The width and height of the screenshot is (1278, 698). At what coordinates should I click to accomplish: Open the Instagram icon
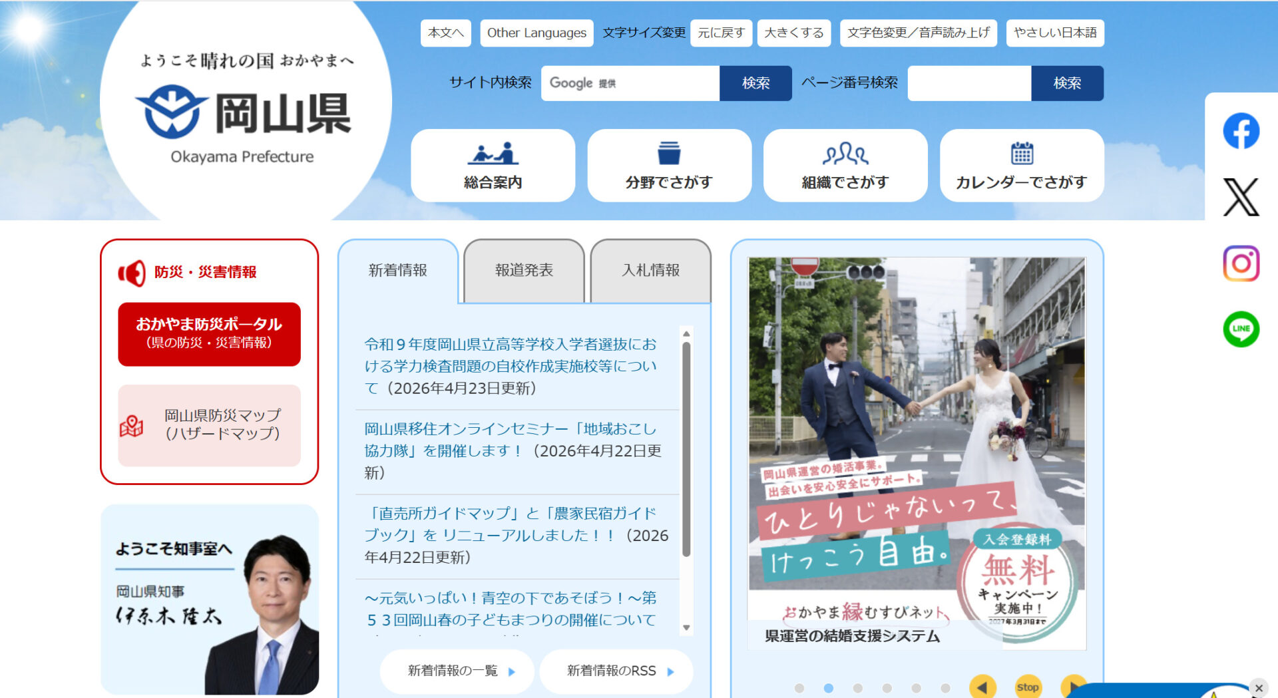click(1241, 263)
